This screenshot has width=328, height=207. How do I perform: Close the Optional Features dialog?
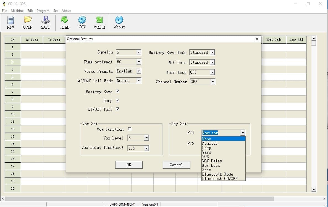[257, 39]
